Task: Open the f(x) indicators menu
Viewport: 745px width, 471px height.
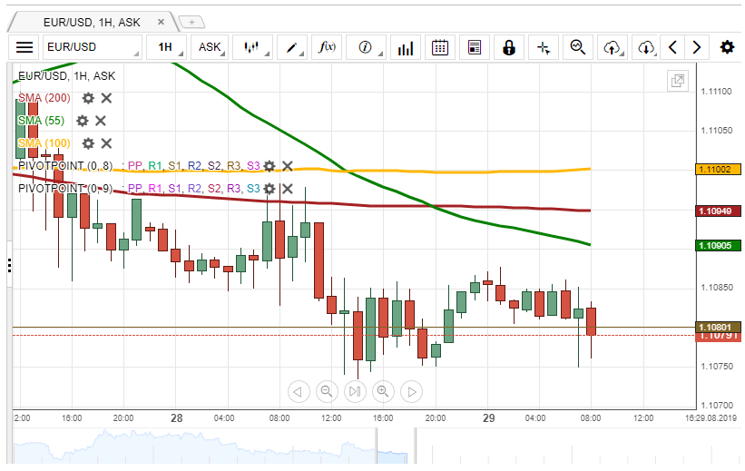Action: 328,47
